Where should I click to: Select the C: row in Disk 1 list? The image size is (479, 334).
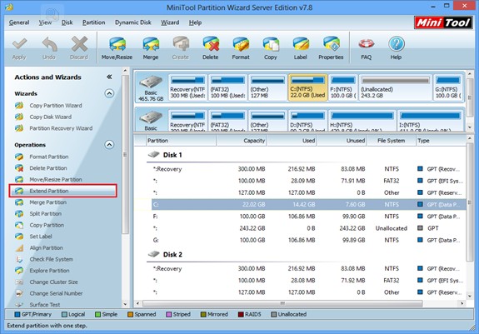pos(308,205)
